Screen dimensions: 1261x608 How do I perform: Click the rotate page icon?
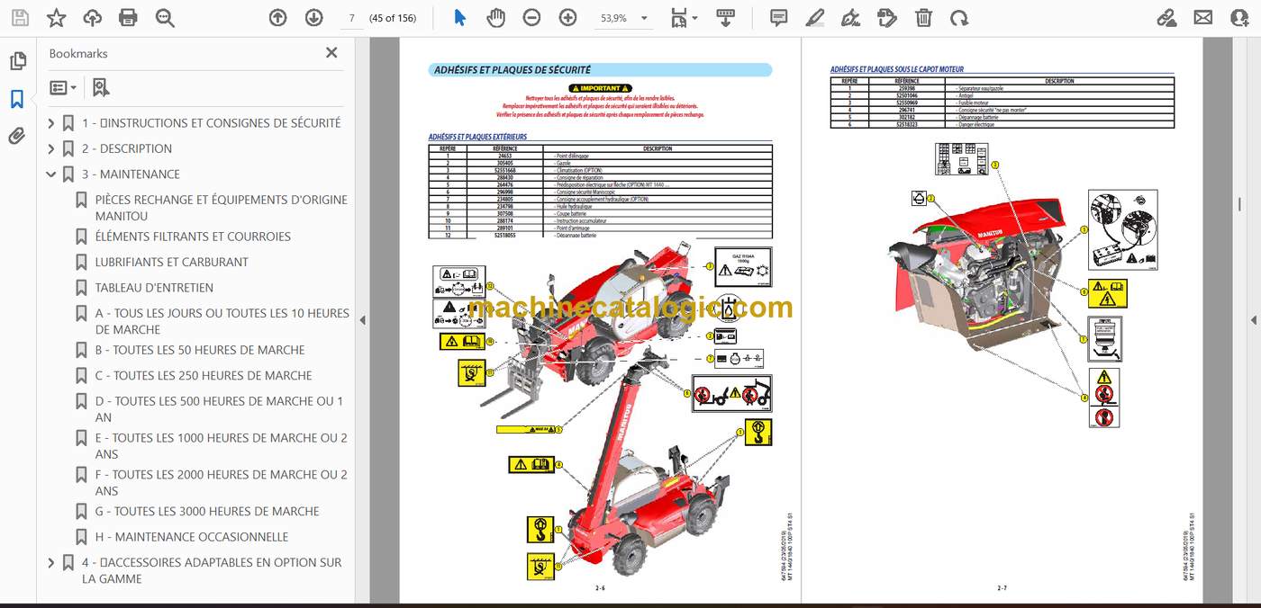[x=959, y=17]
